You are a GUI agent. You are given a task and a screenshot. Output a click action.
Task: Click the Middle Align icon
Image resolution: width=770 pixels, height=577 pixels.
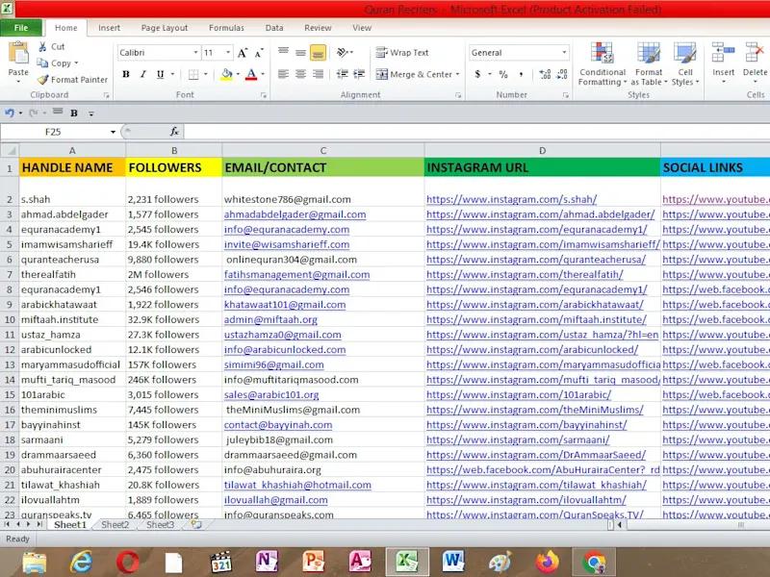tap(300, 52)
